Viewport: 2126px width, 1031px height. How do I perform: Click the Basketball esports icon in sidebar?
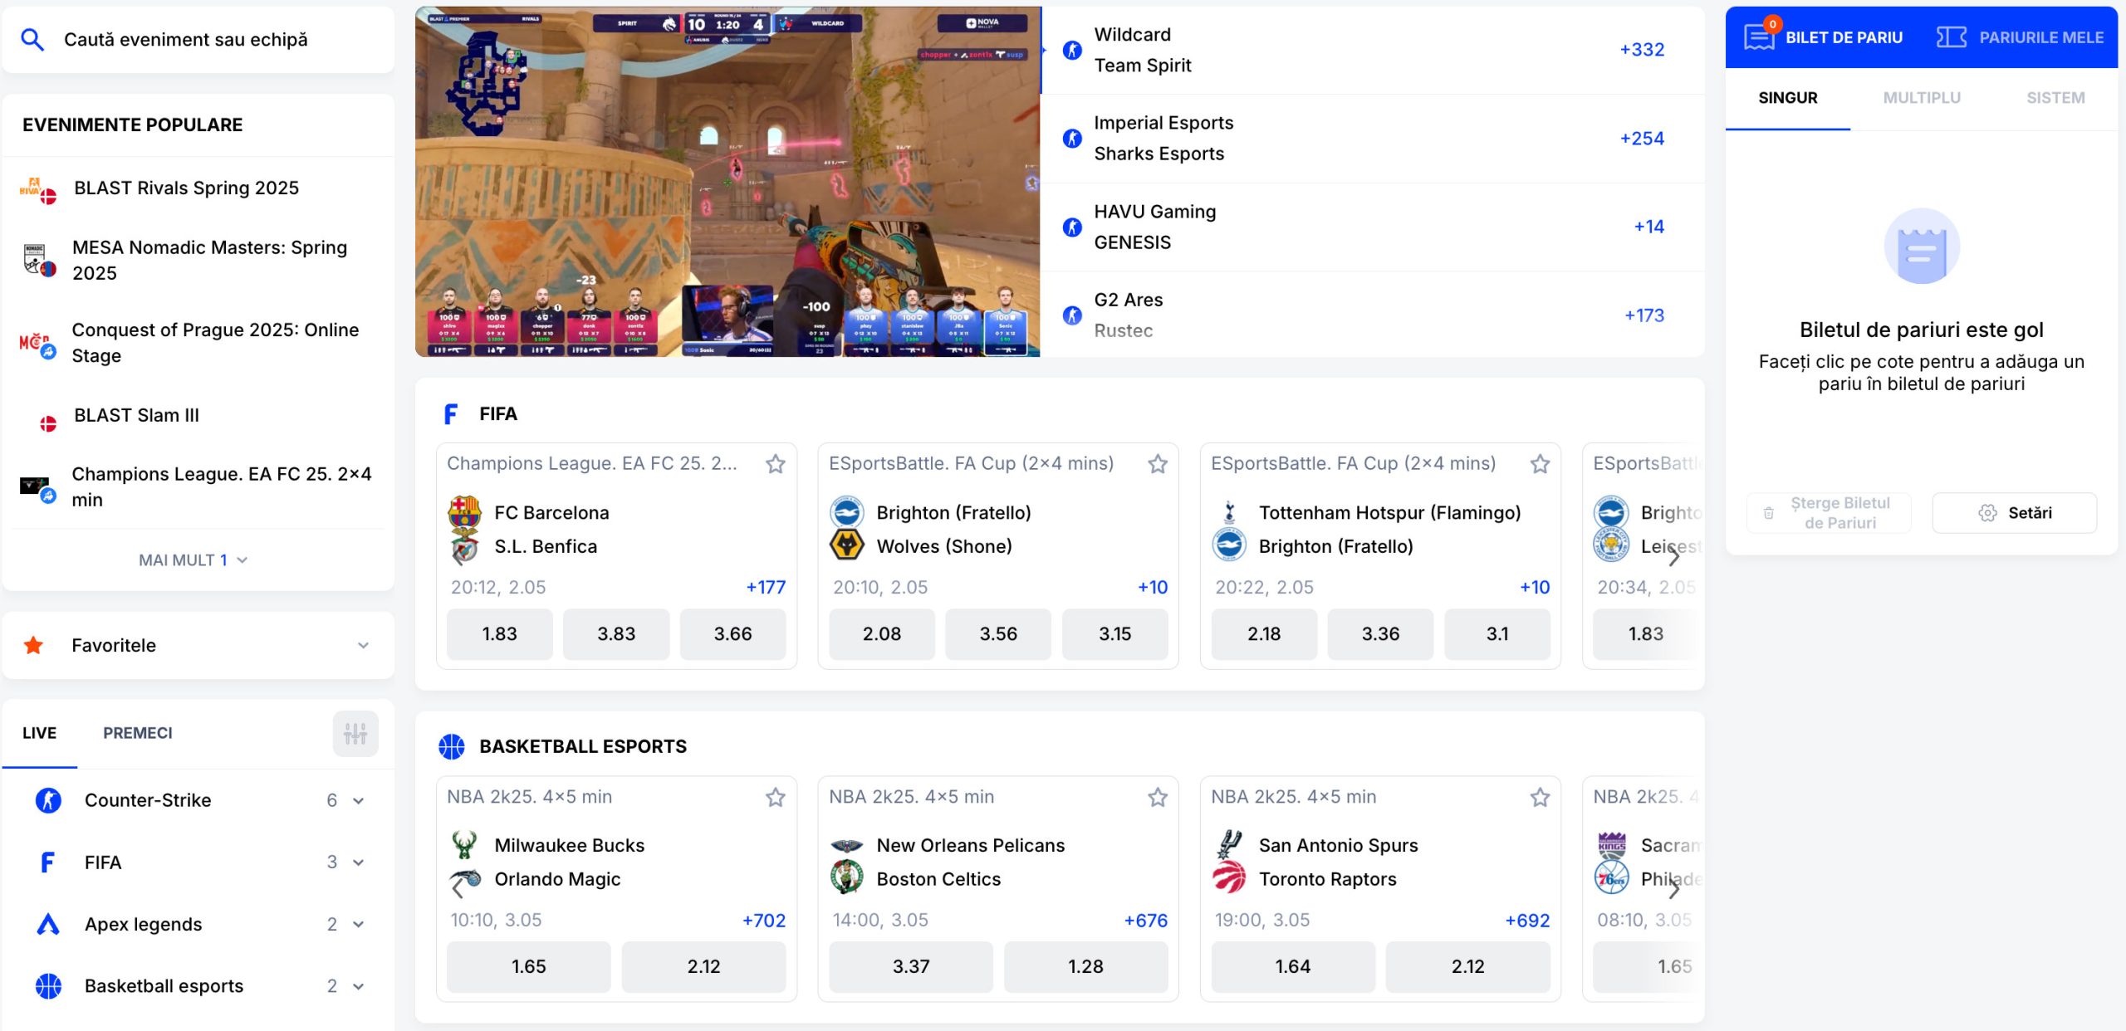[48, 986]
